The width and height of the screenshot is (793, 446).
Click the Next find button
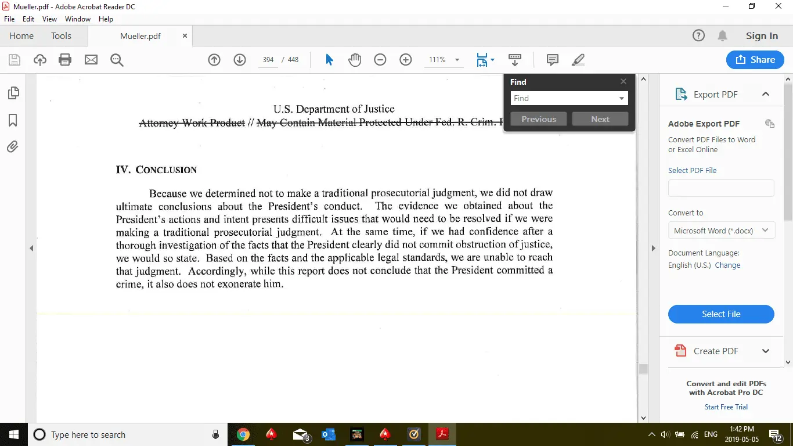coord(600,119)
